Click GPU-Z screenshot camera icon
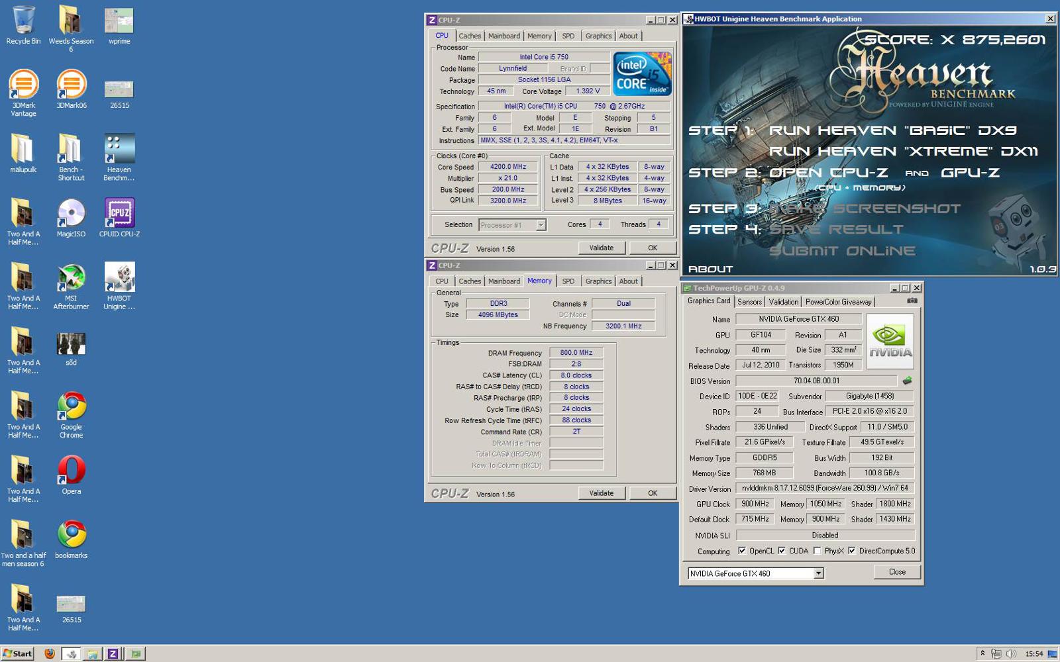 point(912,301)
